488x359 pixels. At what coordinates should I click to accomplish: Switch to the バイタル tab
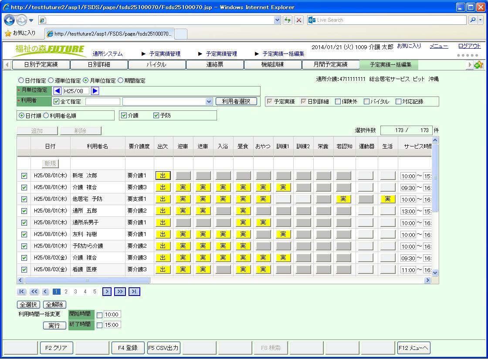156,65
